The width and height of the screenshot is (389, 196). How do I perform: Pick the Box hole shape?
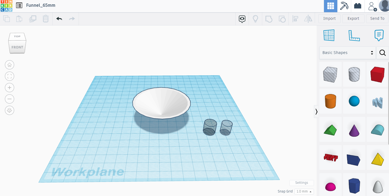coord(330,74)
